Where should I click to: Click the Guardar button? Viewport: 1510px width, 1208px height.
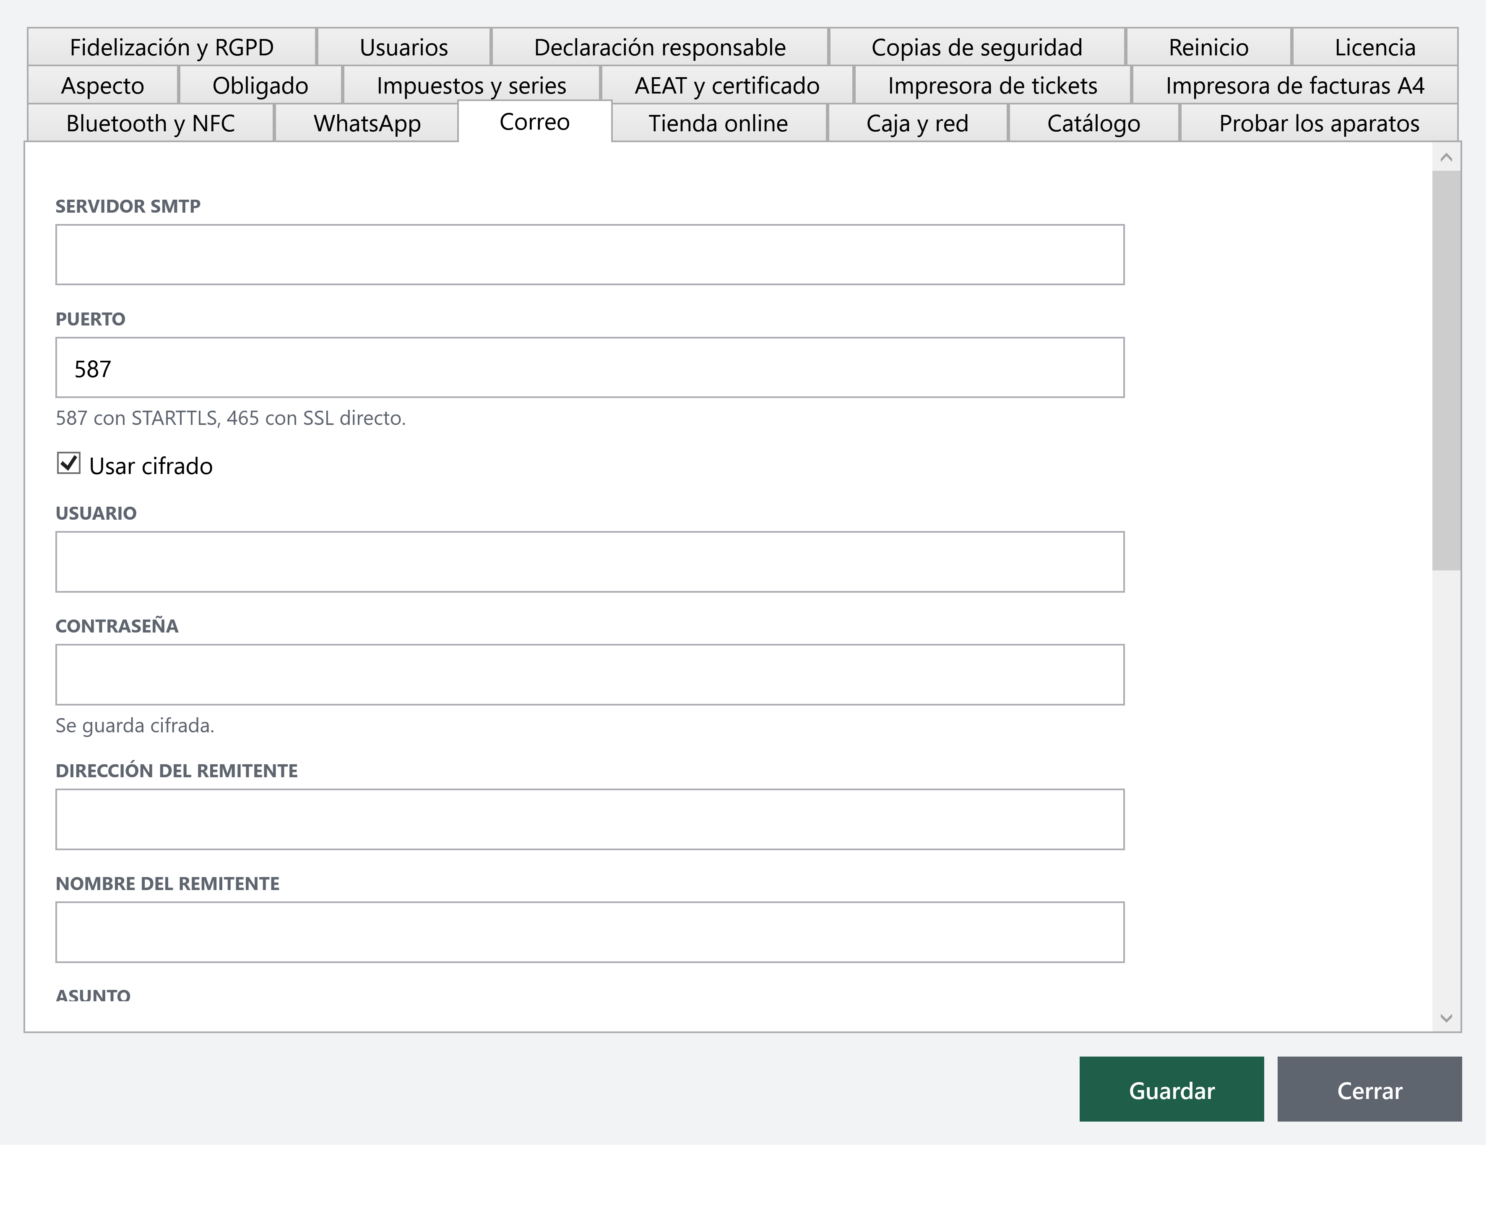(1172, 1091)
